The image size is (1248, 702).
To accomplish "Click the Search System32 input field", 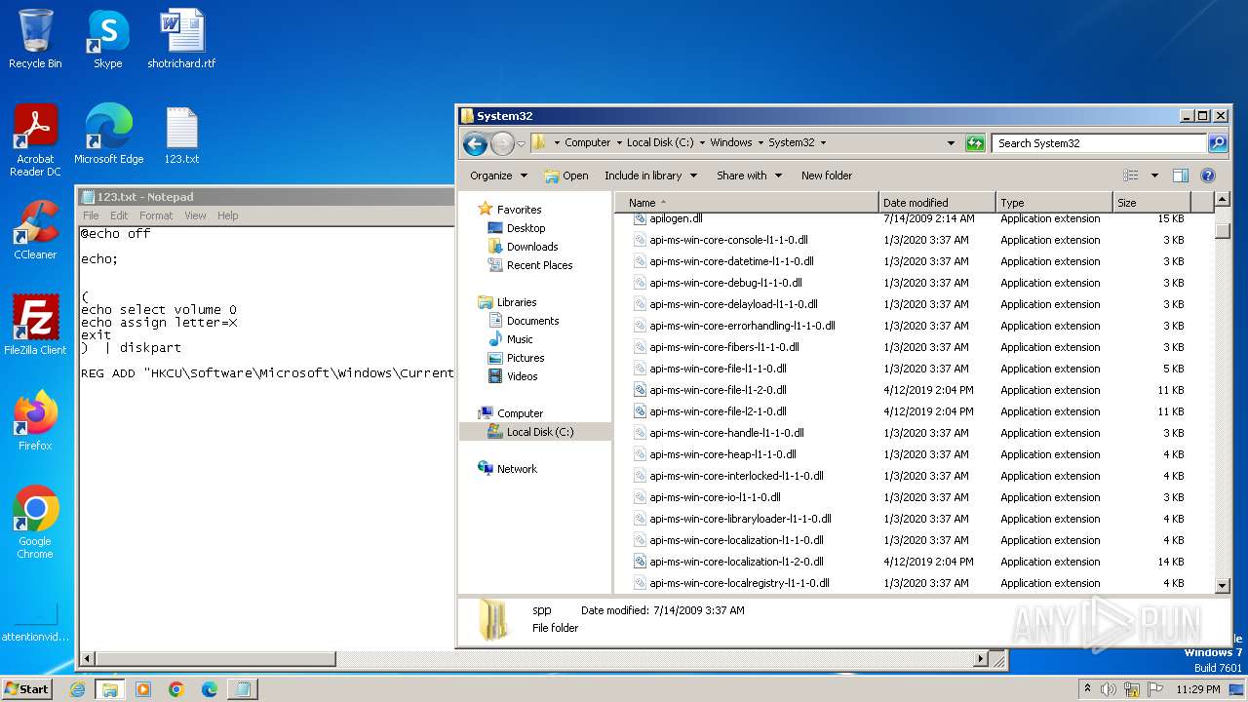I will point(1099,142).
